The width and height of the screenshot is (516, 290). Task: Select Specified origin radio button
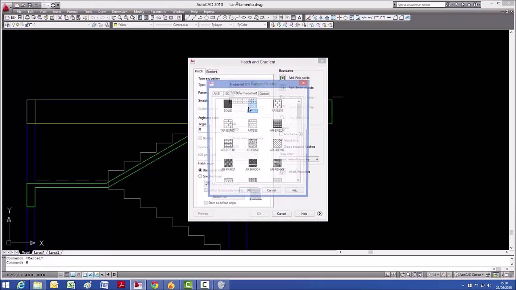point(200,176)
